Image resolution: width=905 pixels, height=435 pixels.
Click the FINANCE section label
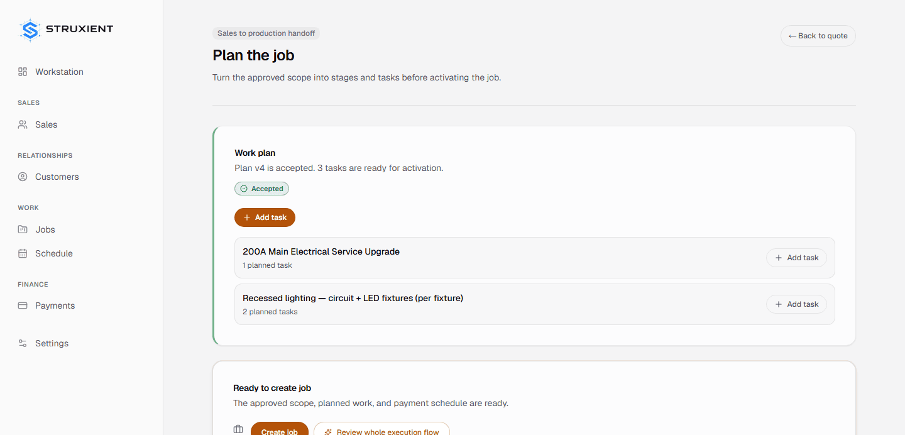pyautogui.click(x=33, y=284)
